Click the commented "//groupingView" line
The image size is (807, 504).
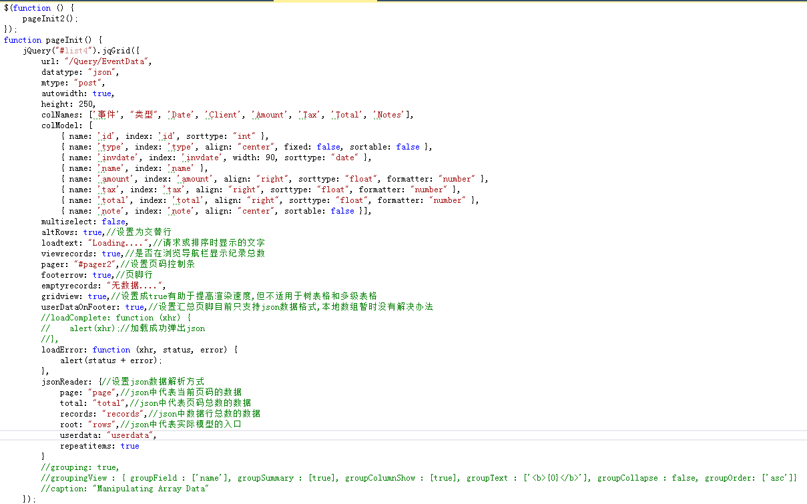419,478
